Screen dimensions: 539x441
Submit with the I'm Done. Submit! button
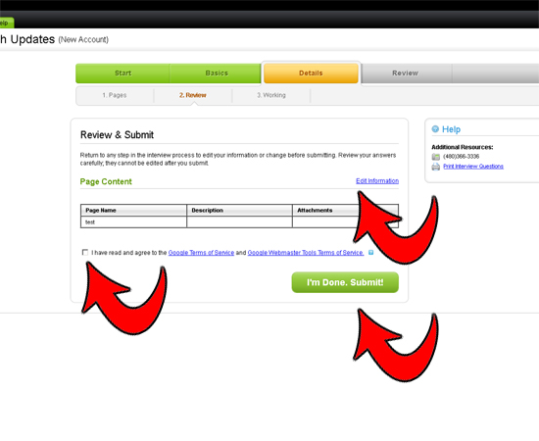(x=345, y=282)
